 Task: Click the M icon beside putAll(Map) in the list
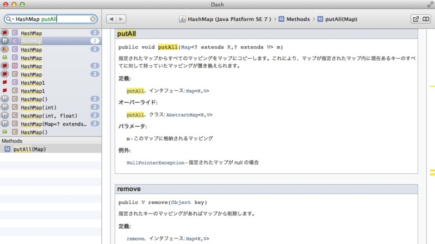[x=7, y=149]
